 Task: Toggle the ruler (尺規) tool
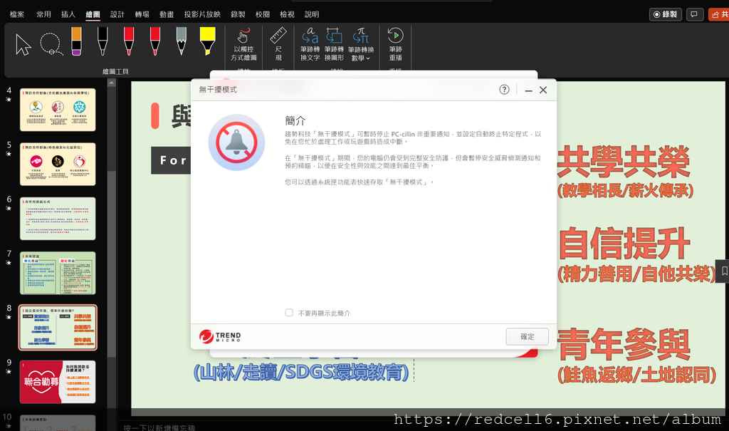click(x=278, y=45)
